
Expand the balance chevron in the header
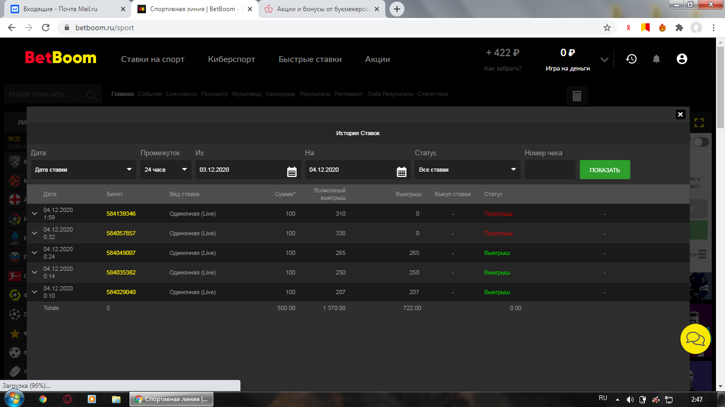pyautogui.click(x=604, y=59)
